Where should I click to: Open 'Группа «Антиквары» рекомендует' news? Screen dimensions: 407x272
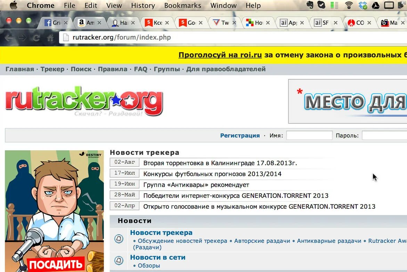click(x=196, y=185)
